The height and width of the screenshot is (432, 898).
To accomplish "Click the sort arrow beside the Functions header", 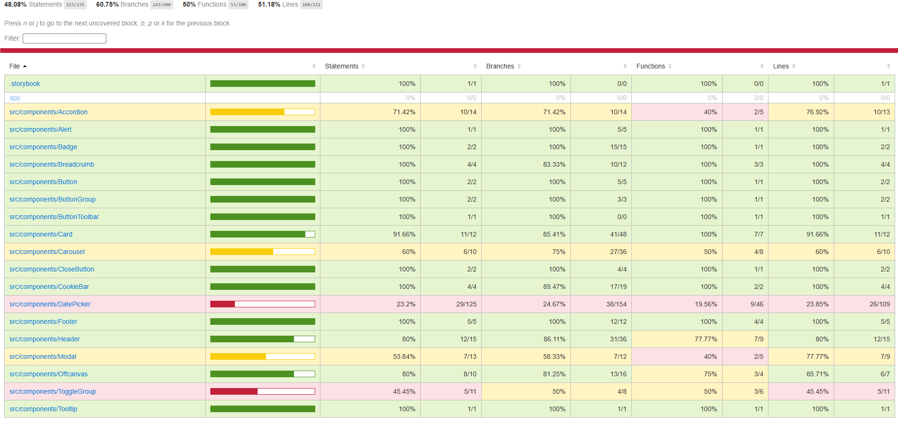I will [670, 67].
